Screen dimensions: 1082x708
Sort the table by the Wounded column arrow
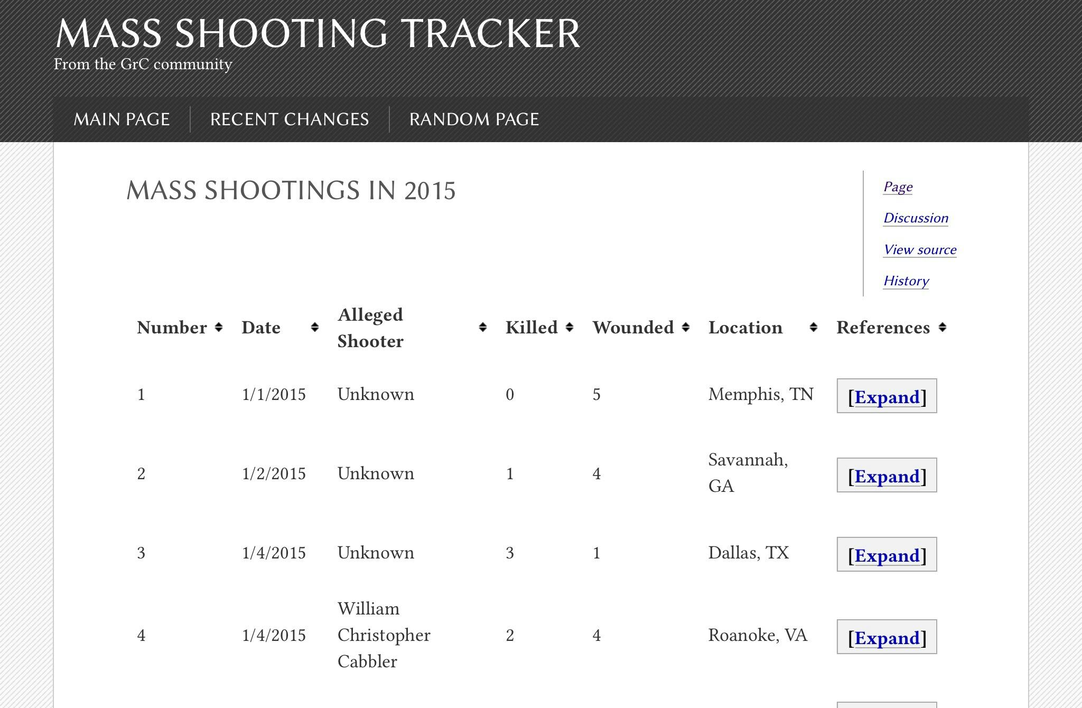(686, 328)
